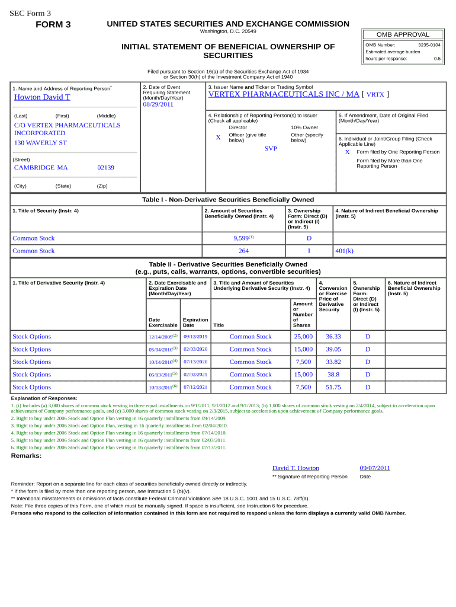Click the 401(k) indirect ownership entry
Screen dimensions: 456x607
(x=344, y=251)
